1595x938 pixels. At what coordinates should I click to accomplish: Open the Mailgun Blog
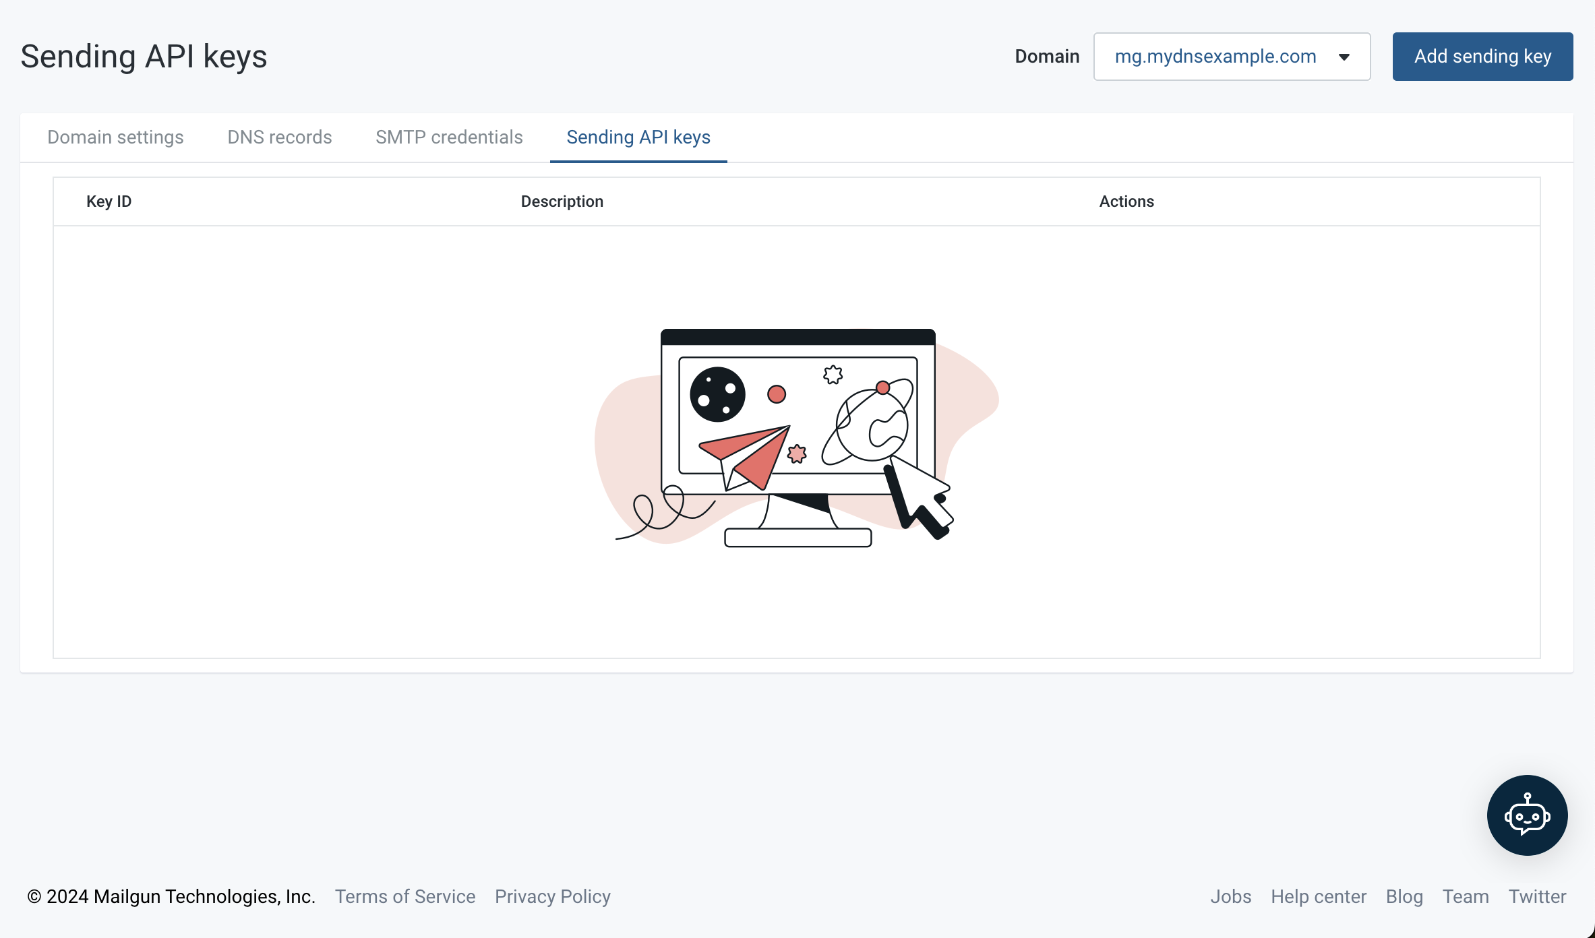(x=1404, y=896)
